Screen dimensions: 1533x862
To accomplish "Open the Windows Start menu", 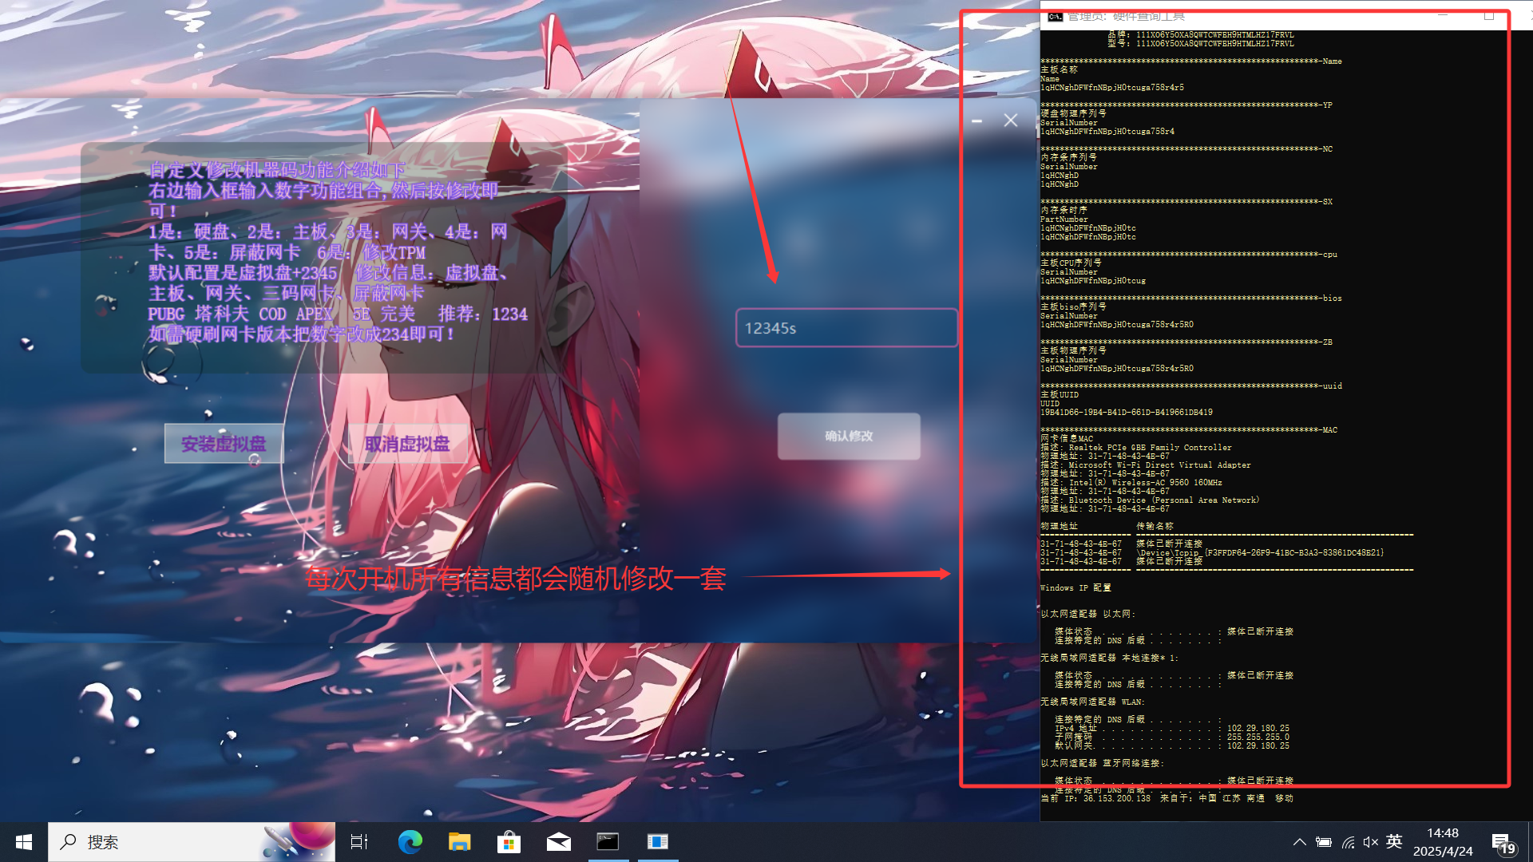I will coord(24,842).
